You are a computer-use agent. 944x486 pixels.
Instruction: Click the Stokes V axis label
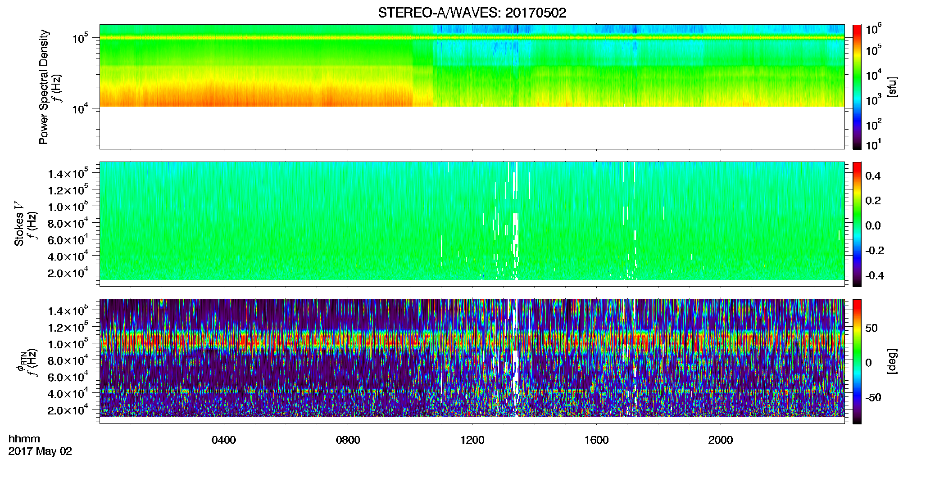19,224
